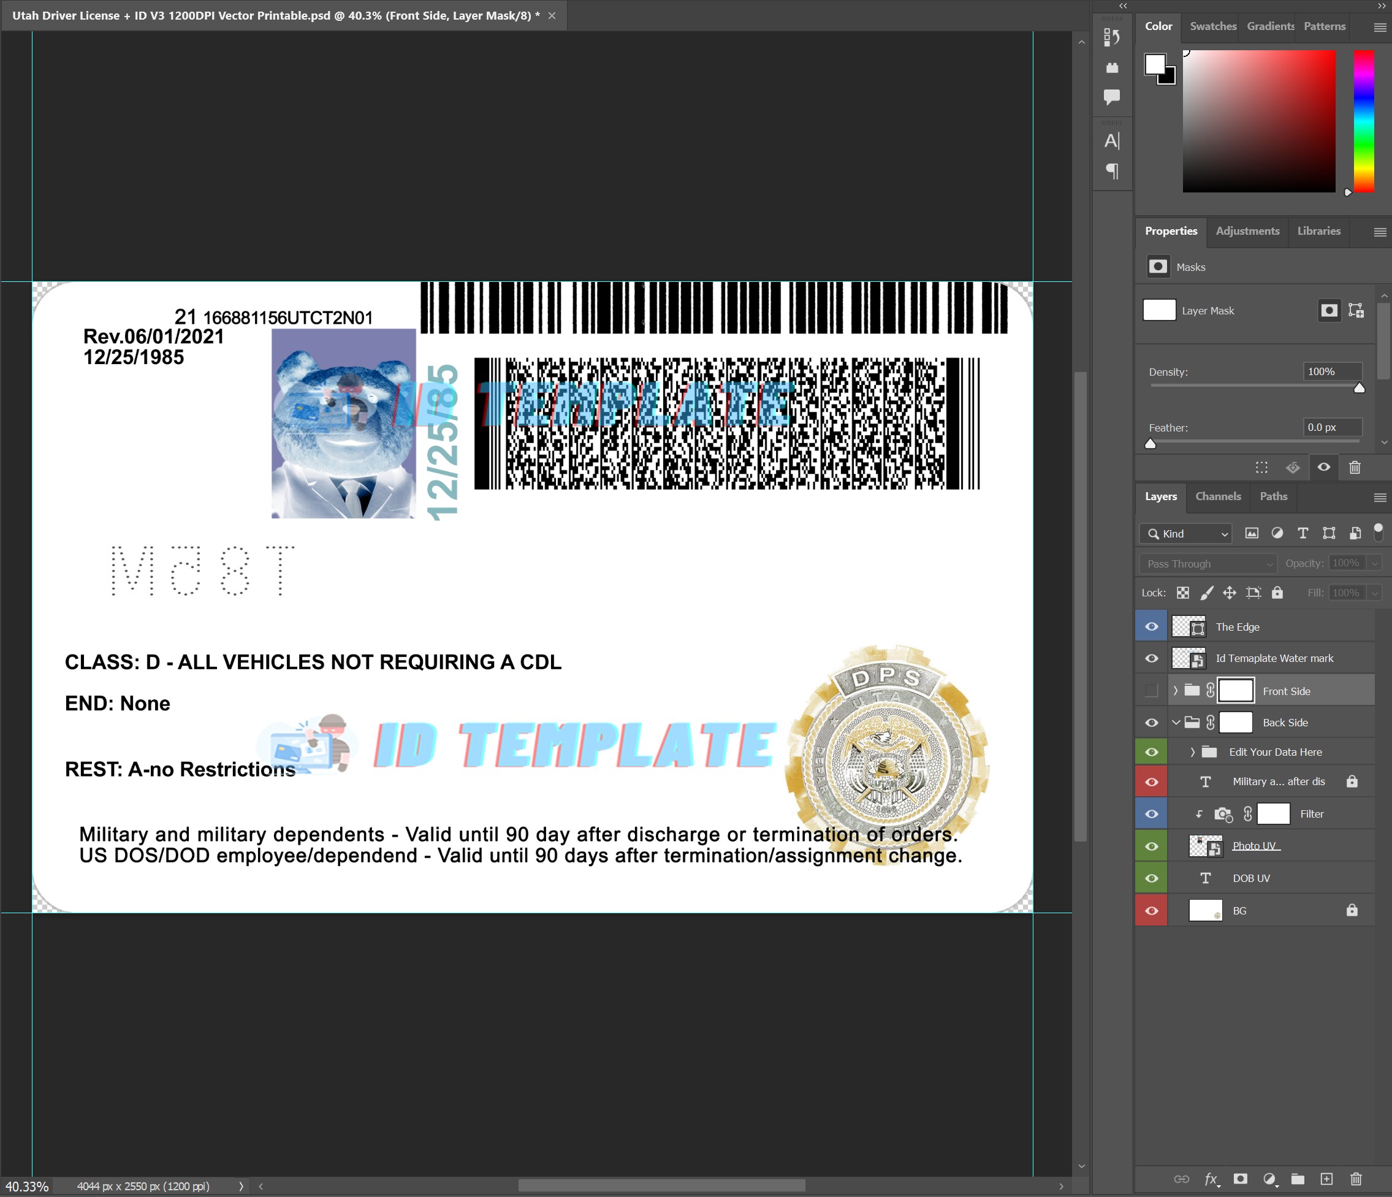Filter layers by pixel layers icon
The height and width of the screenshot is (1197, 1392).
coord(1252,533)
